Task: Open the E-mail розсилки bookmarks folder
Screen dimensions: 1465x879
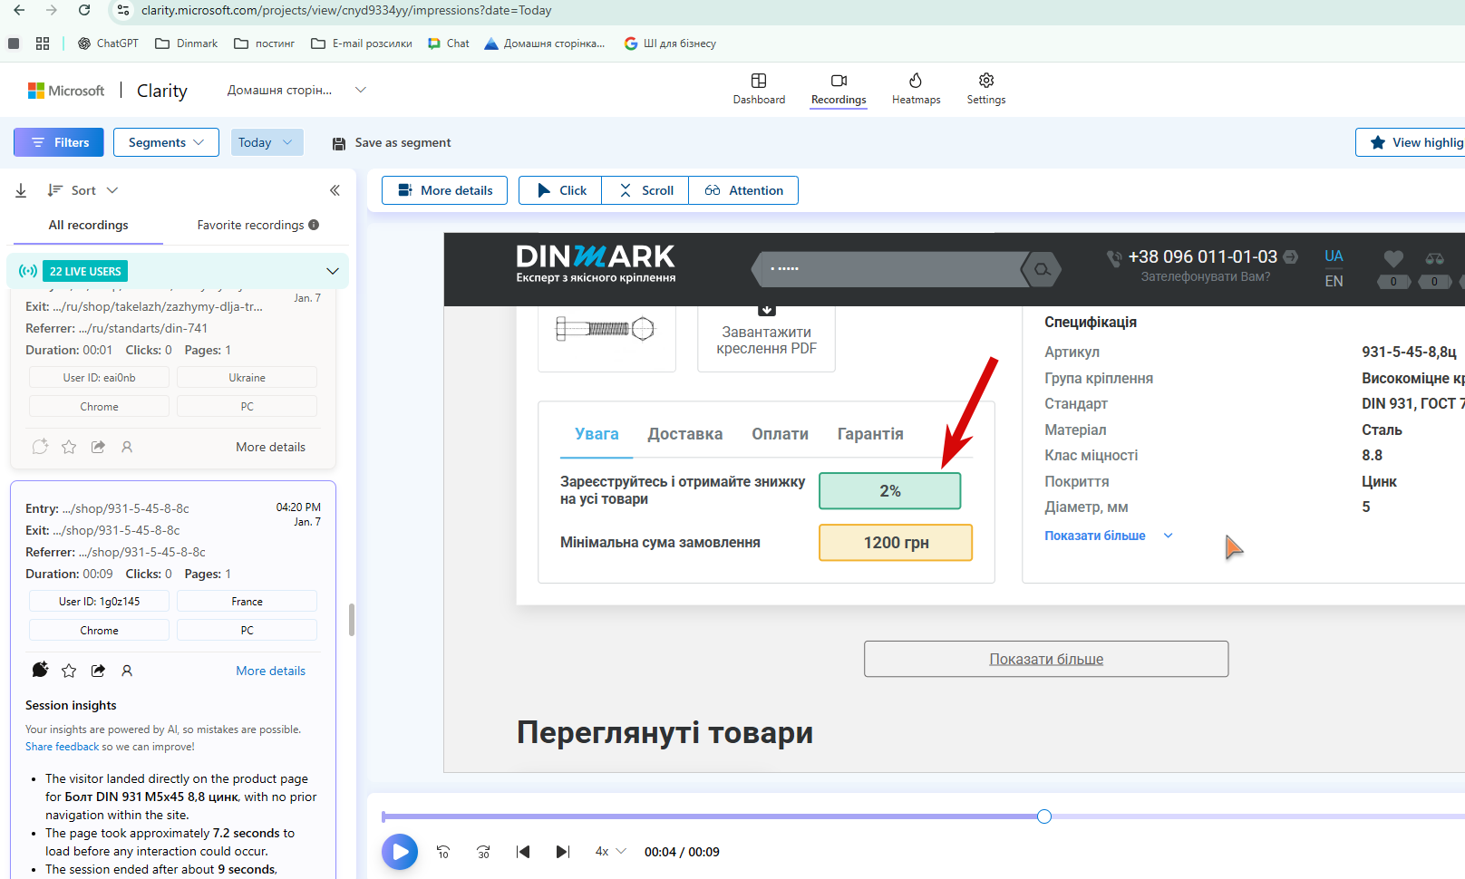Action: pyautogui.click(x=361, y=43)
